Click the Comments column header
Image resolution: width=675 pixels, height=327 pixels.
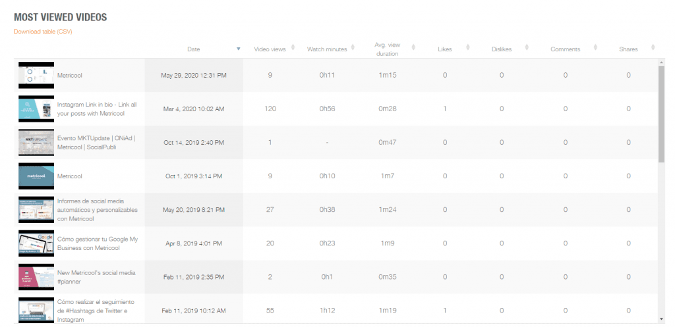(x=565, y=49)
